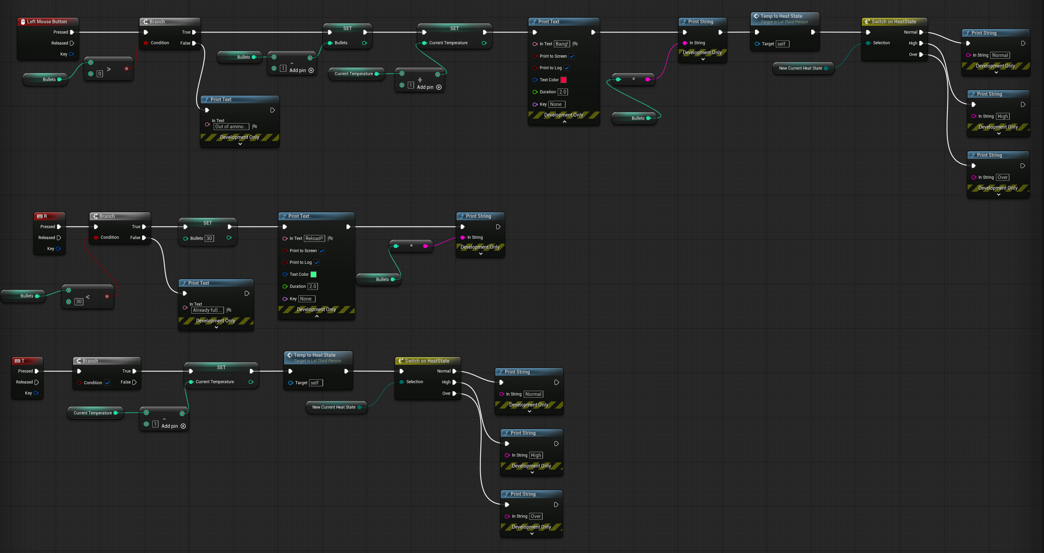This screenshot has width=1044, height=553.
Task: Click the greater-than comparison node's red output pin
Action: (127, 69)
